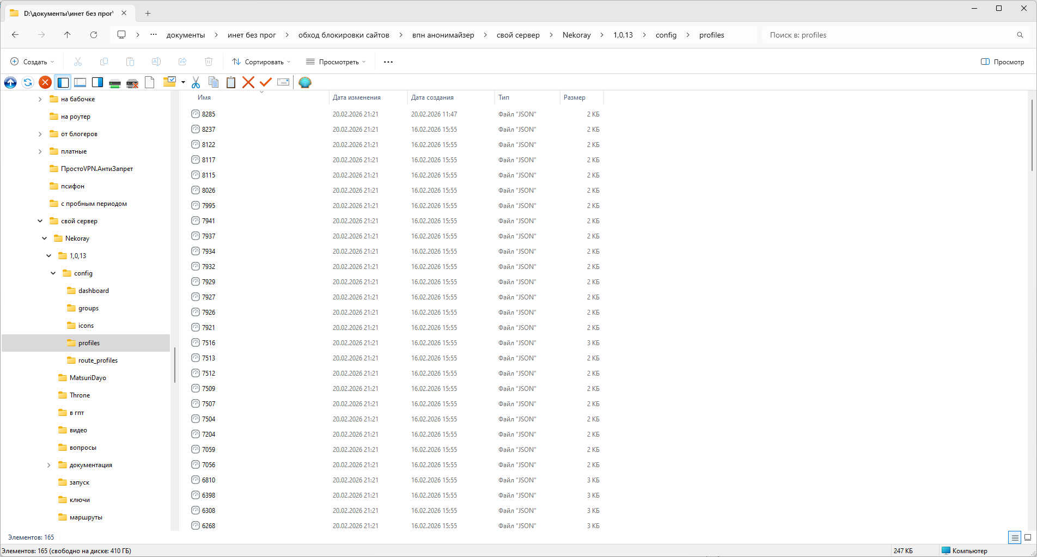
Task: Expand the документация folder node
Action: 49,465
